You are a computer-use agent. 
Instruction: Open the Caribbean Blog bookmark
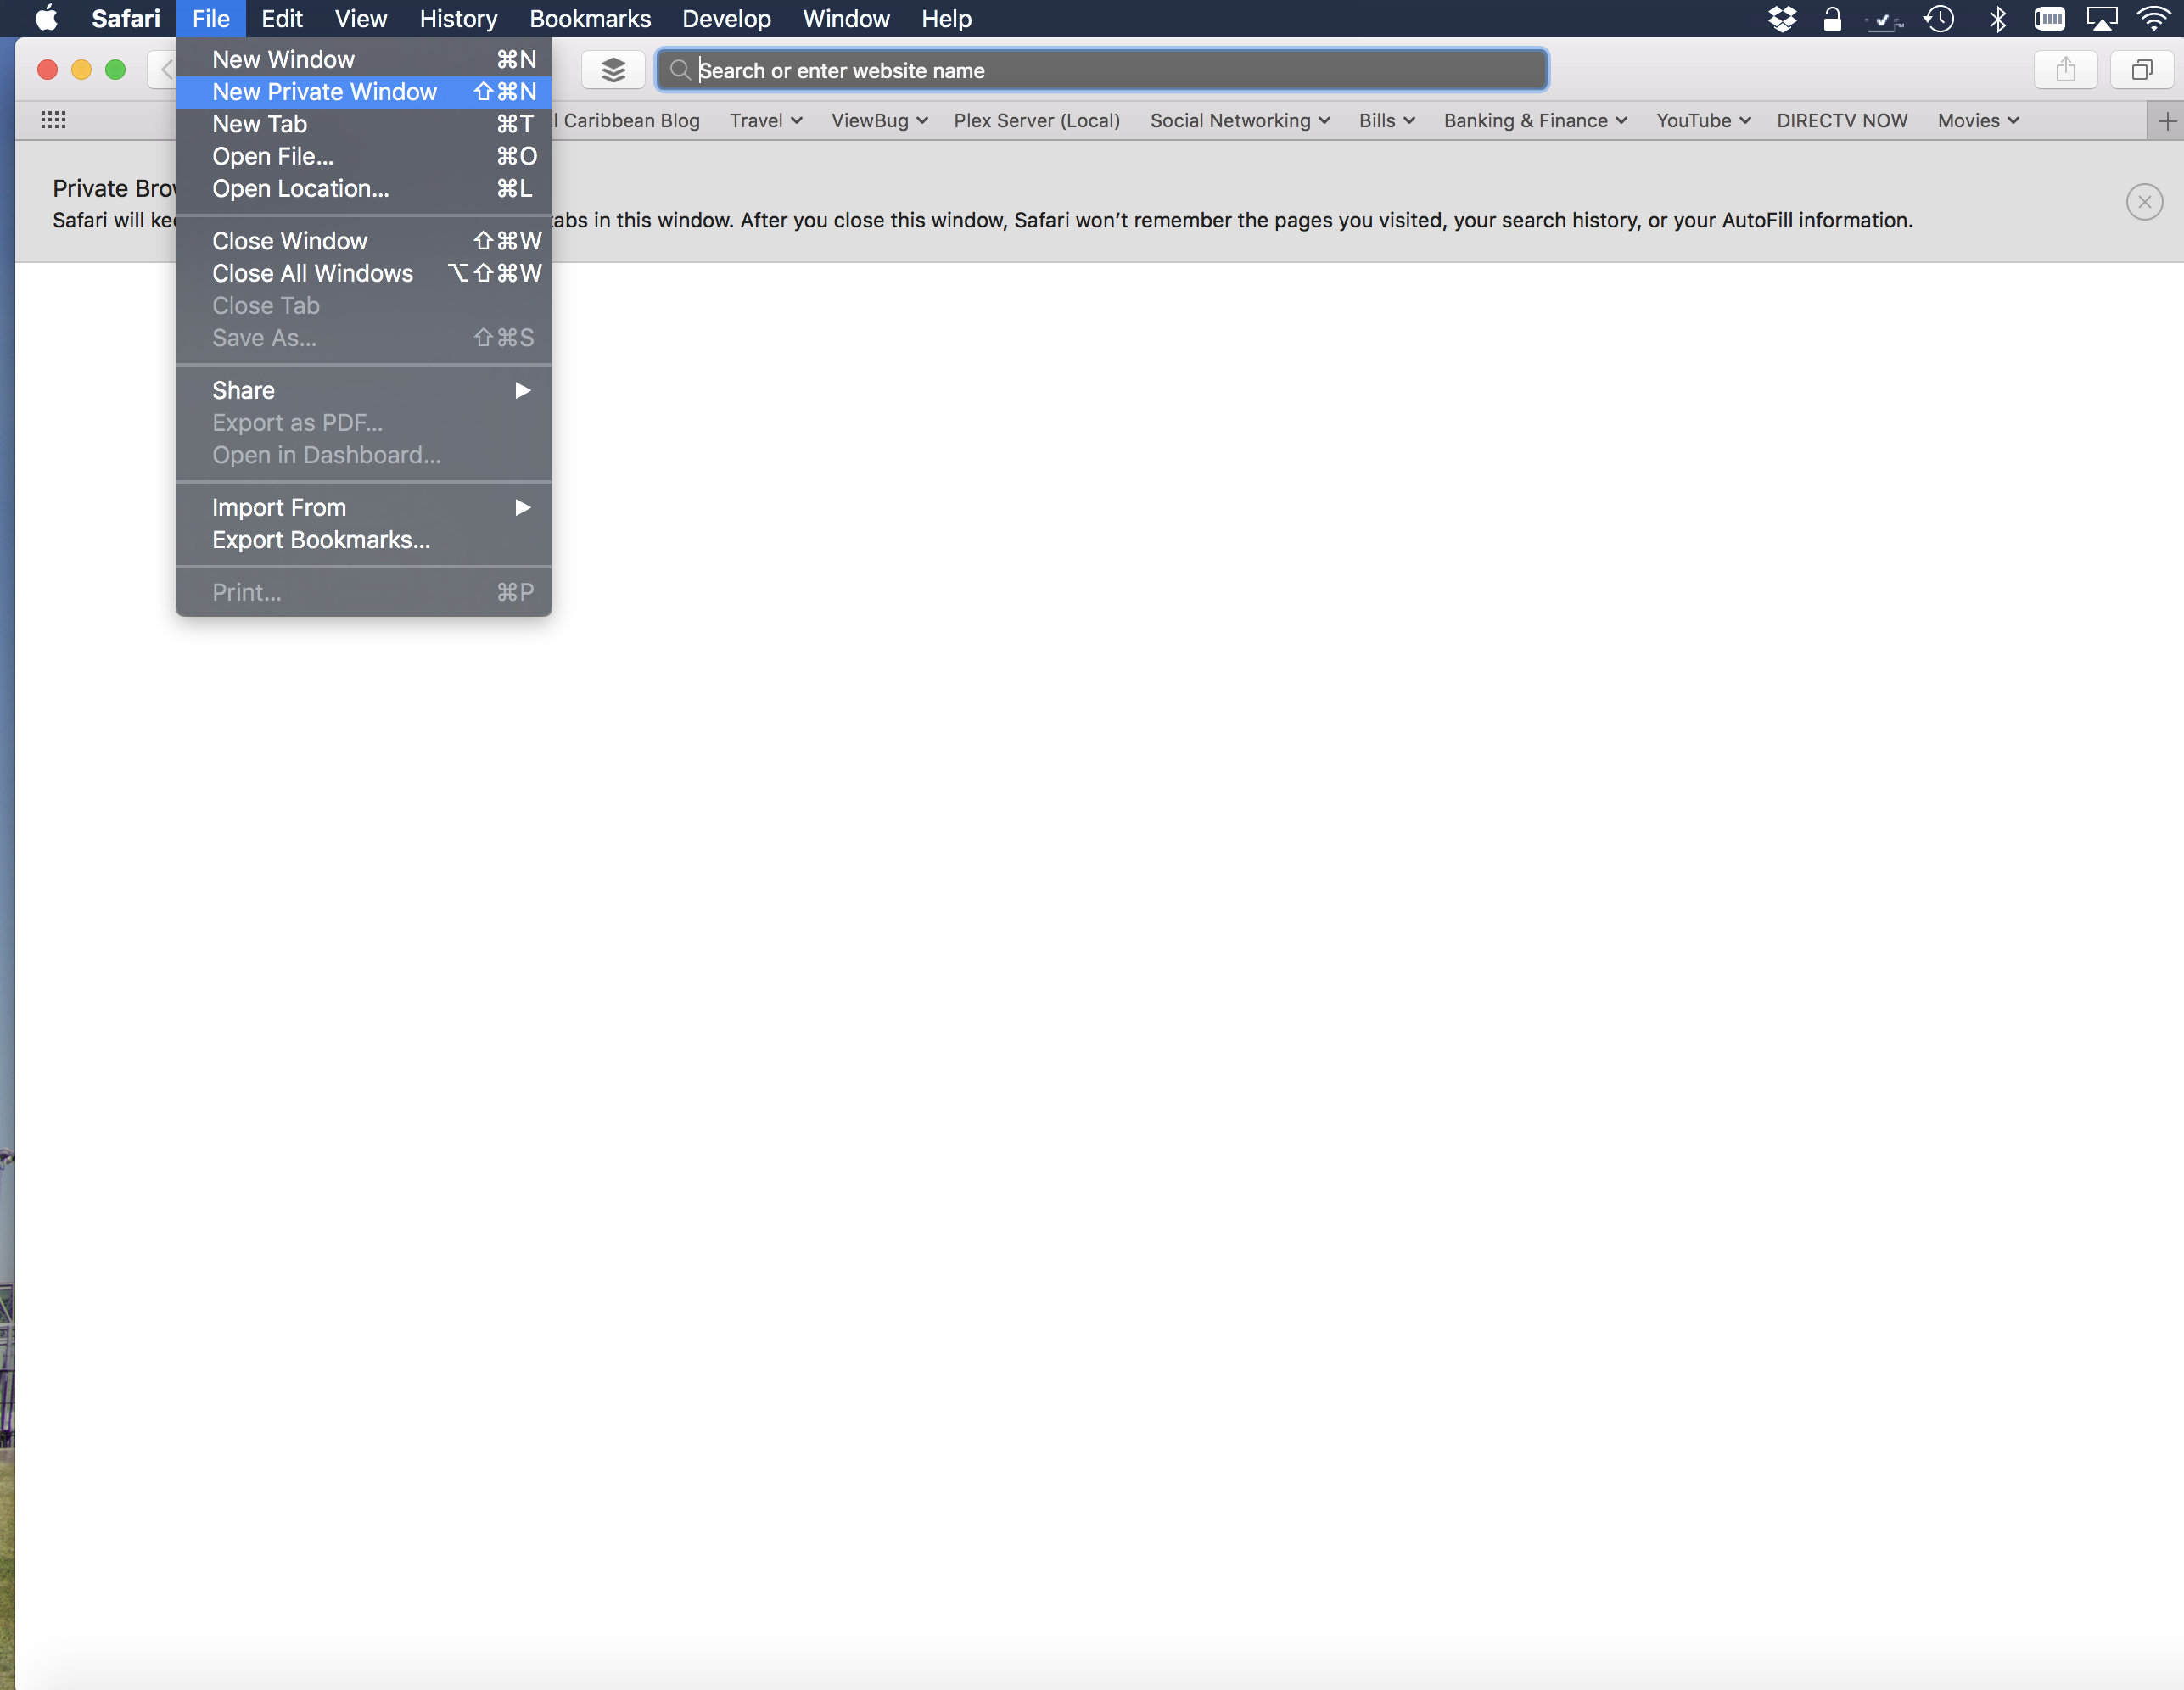[x=627, y=121]
